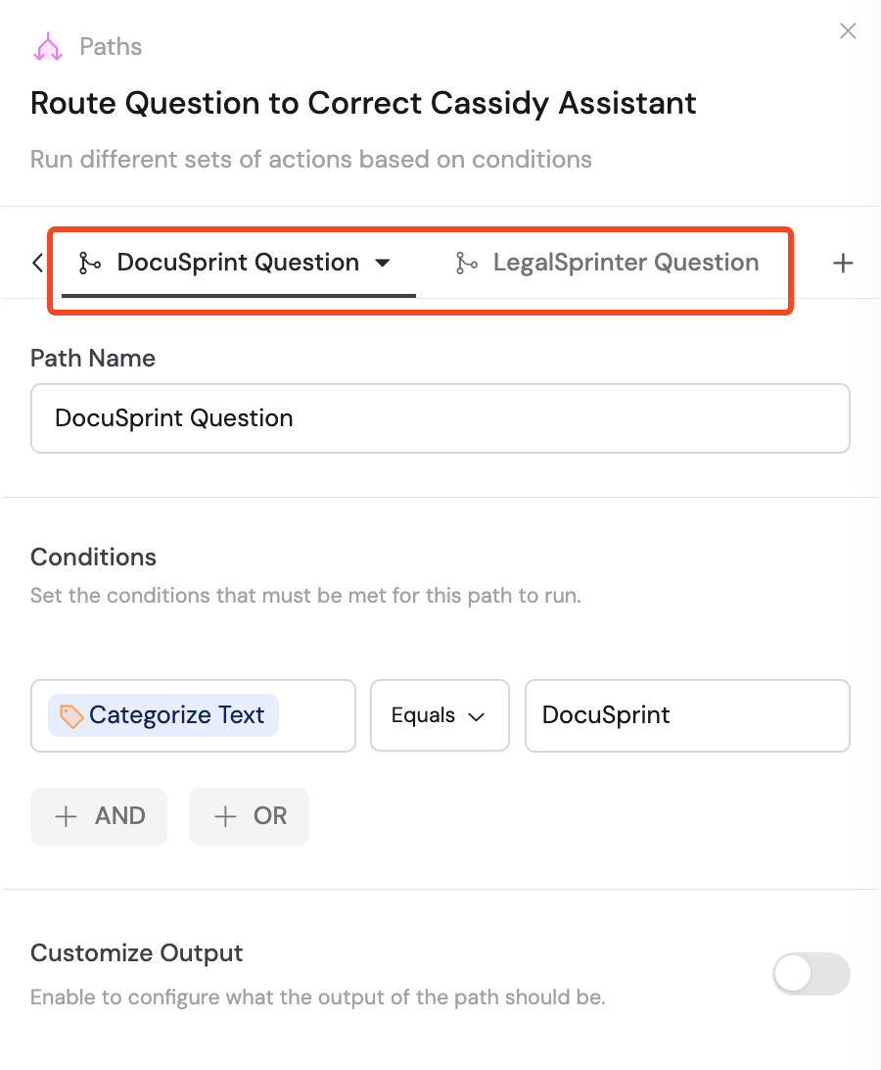The height and width of the screenshot is (1070, 881).
Task: Add an OR condition
Action: pos(249,816)
